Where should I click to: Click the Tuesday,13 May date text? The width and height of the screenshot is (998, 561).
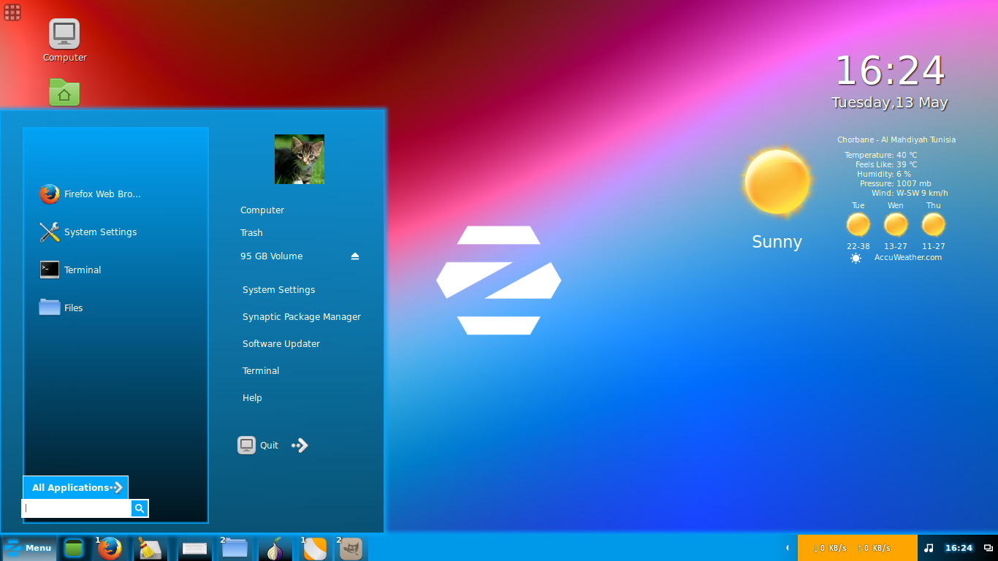click(890, 103)
